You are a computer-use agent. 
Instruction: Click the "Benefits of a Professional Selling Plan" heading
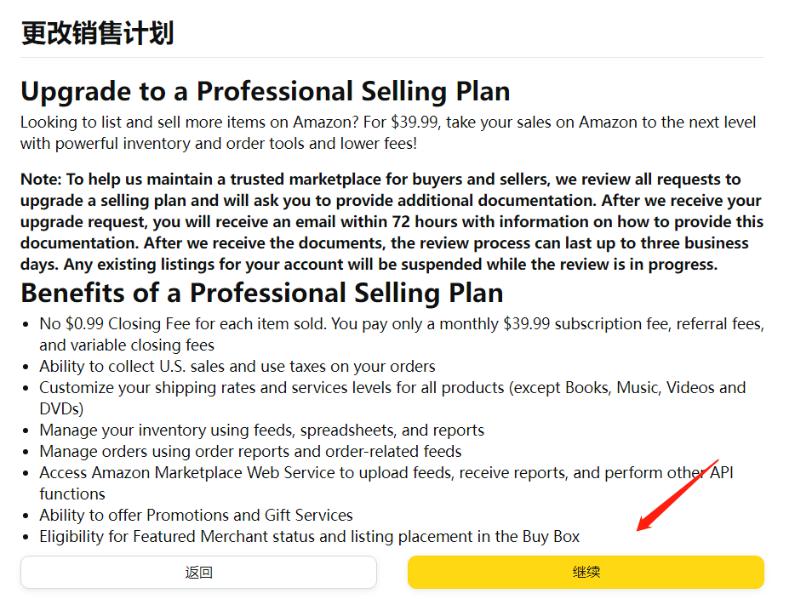coord(261,293)
